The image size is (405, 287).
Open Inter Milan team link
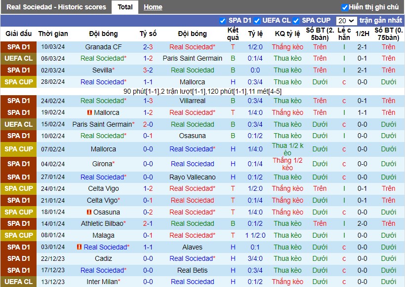pos(102,282)
